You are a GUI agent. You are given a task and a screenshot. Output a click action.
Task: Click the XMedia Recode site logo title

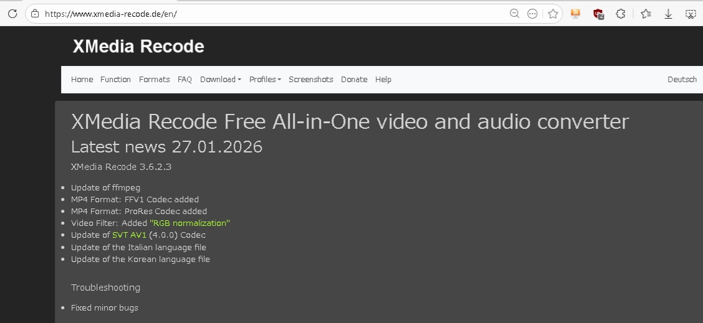(138, 46)
